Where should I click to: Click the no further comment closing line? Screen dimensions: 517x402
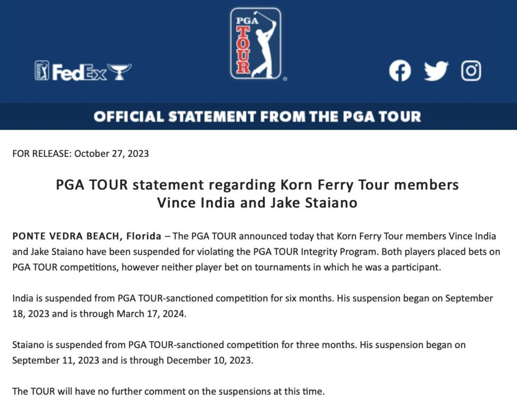[168, 391]
